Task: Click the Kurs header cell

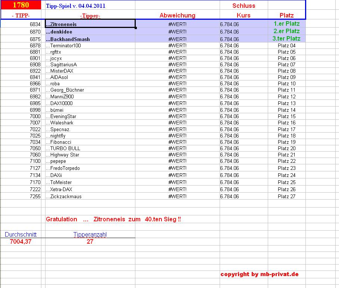Action: click(x=244, y=15)
